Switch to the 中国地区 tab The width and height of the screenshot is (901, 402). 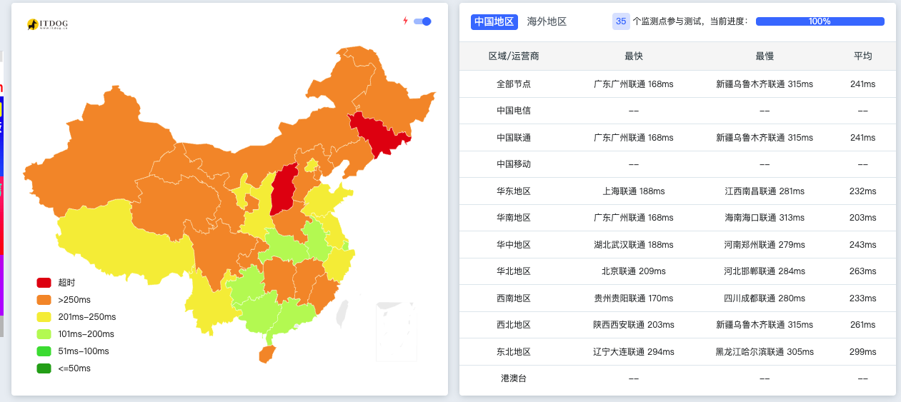[x=494, y=21]
